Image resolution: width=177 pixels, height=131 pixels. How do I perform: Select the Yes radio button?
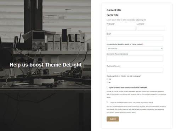[x=107, y=79]
